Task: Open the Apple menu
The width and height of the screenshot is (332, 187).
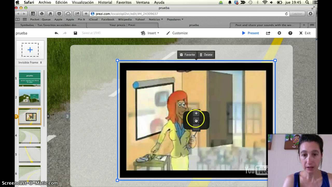Action: tap(17, 2)
